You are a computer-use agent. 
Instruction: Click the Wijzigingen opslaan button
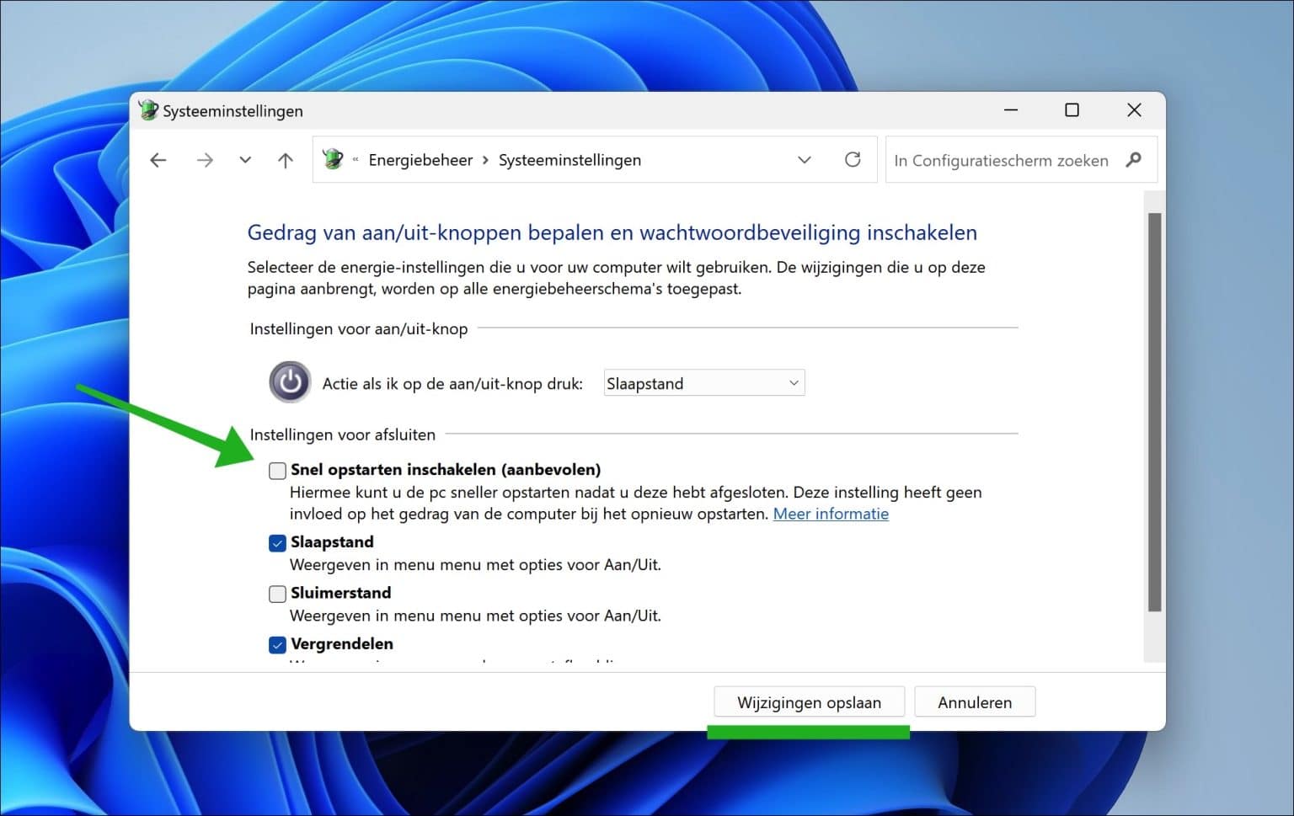pyautogui.click(x=808, y=701)
